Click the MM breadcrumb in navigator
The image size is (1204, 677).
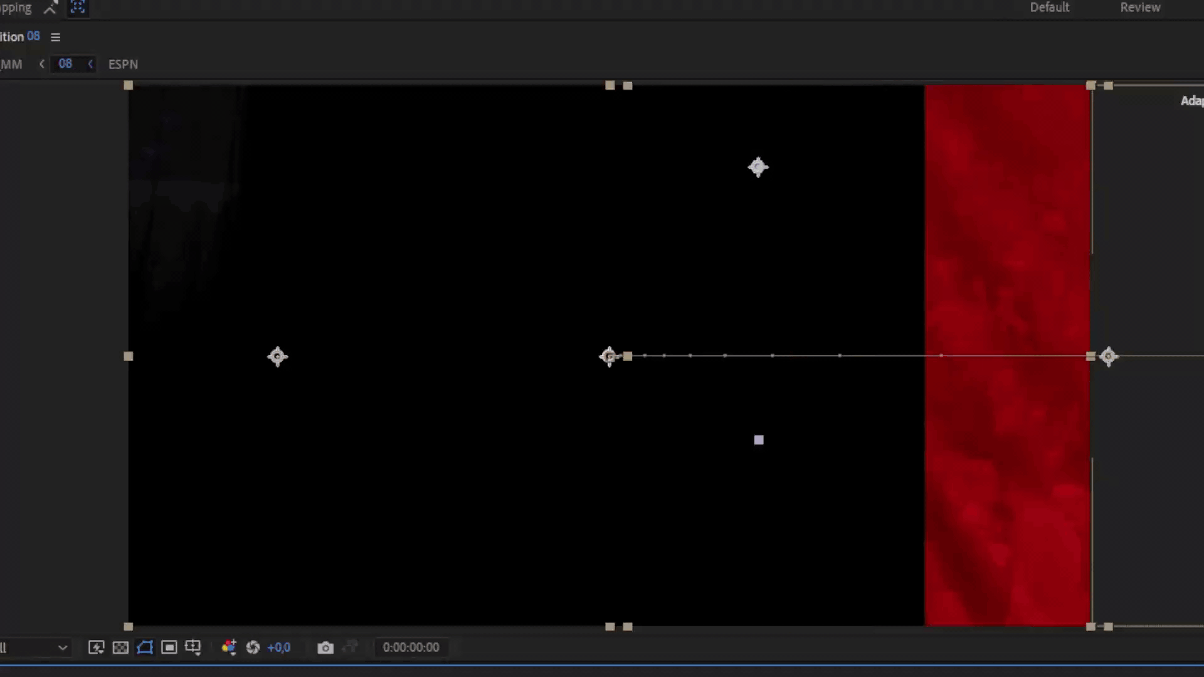tap(11, 65)
